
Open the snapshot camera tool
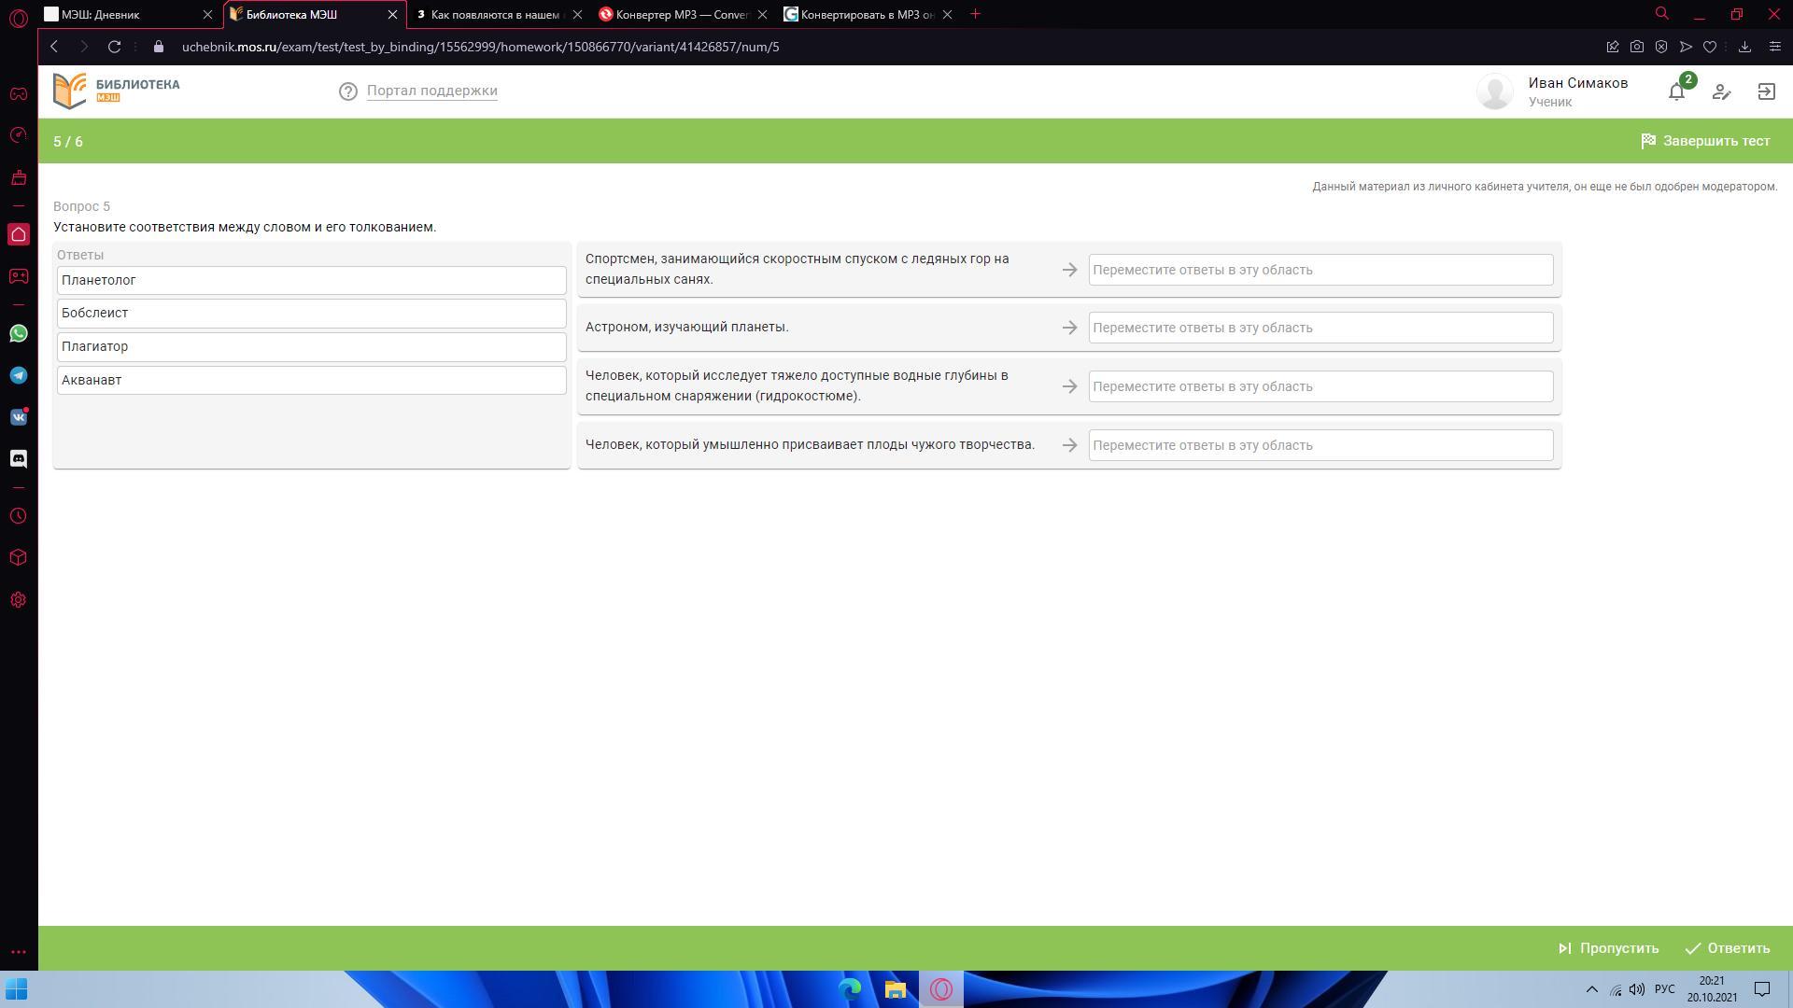[1637, 47]
